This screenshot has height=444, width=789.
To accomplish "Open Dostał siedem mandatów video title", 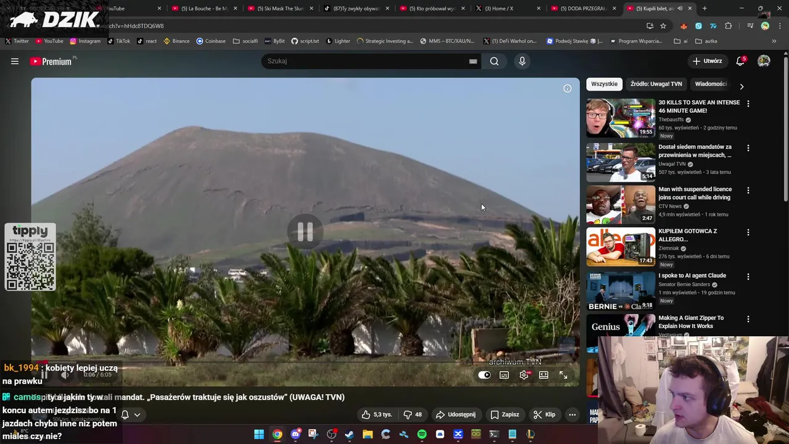I will 695,151.
